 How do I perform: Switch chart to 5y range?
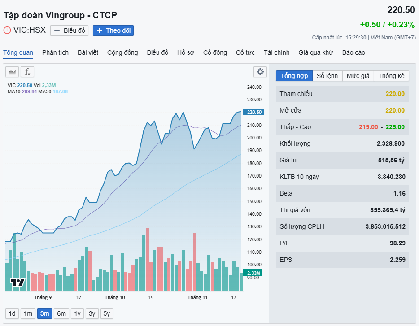(x=106, y=313)
